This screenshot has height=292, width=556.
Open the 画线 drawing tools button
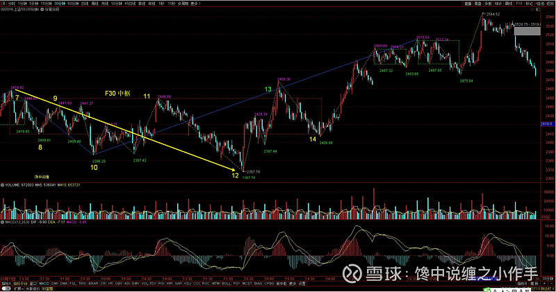tap(509, 3)
